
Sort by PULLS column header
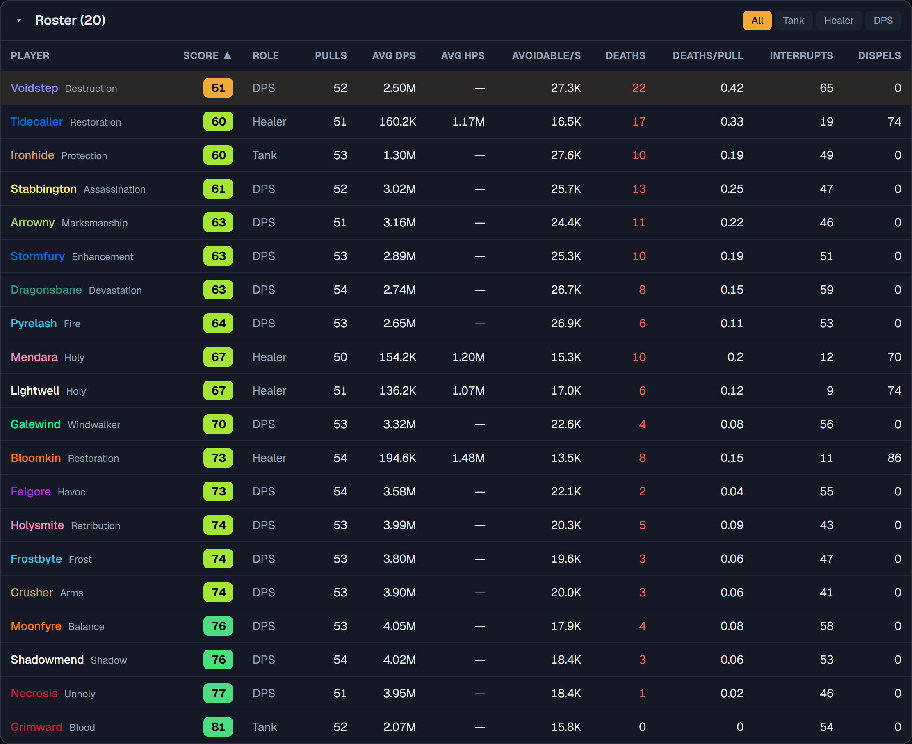click(x=331, y=56)
